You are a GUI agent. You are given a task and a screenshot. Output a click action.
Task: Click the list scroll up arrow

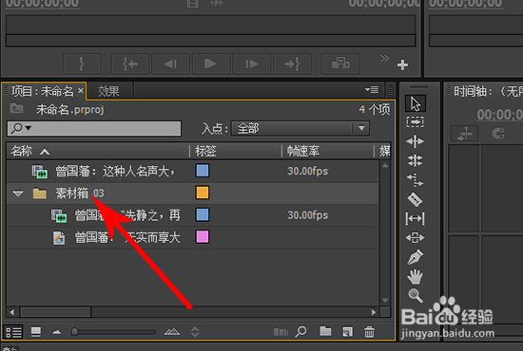tap(385, 165)
